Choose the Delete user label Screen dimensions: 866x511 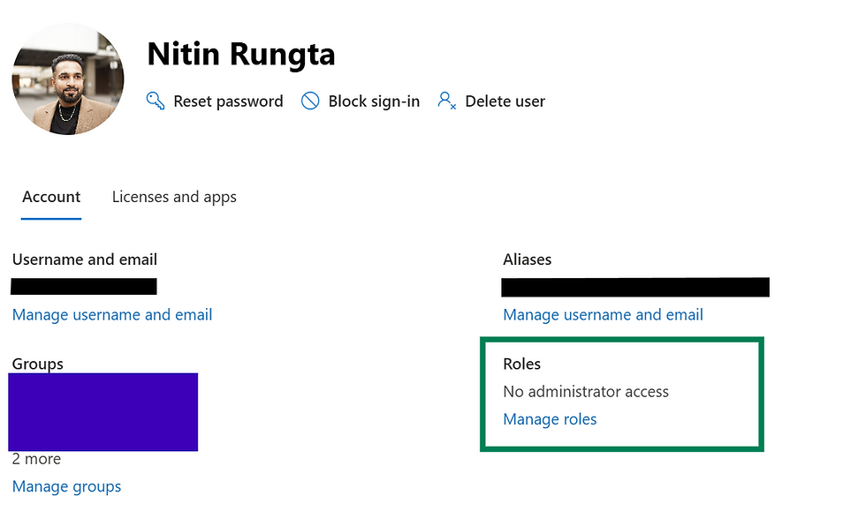coord(505,101)
